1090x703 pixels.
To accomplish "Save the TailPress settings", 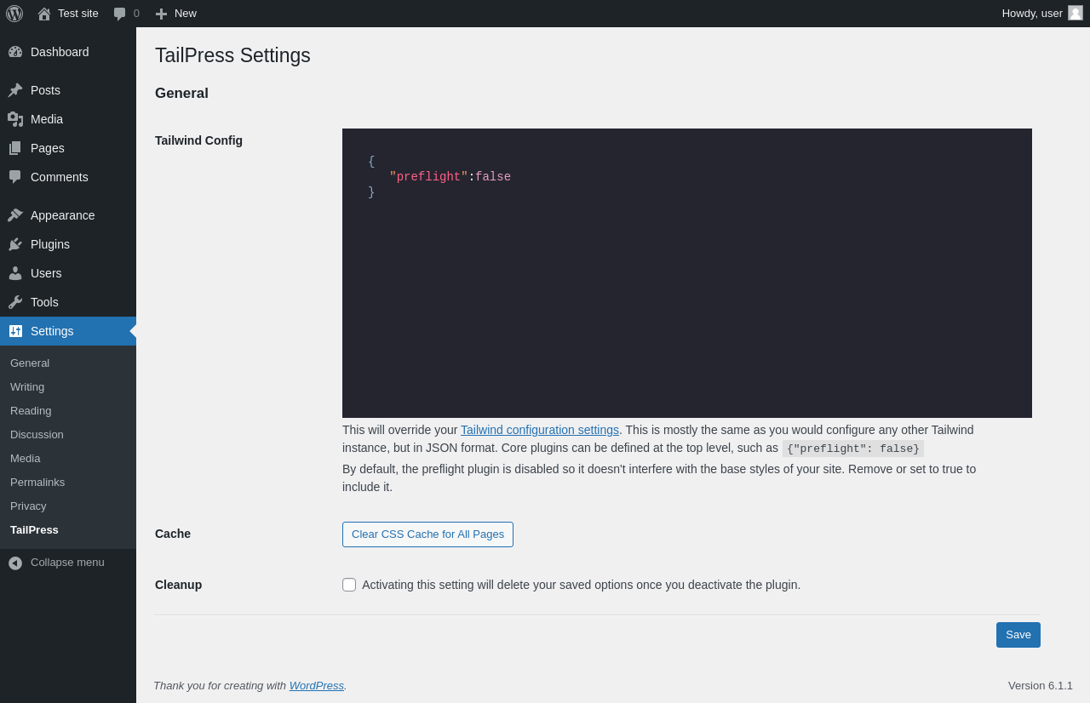I will click(x=1018, y=635).
